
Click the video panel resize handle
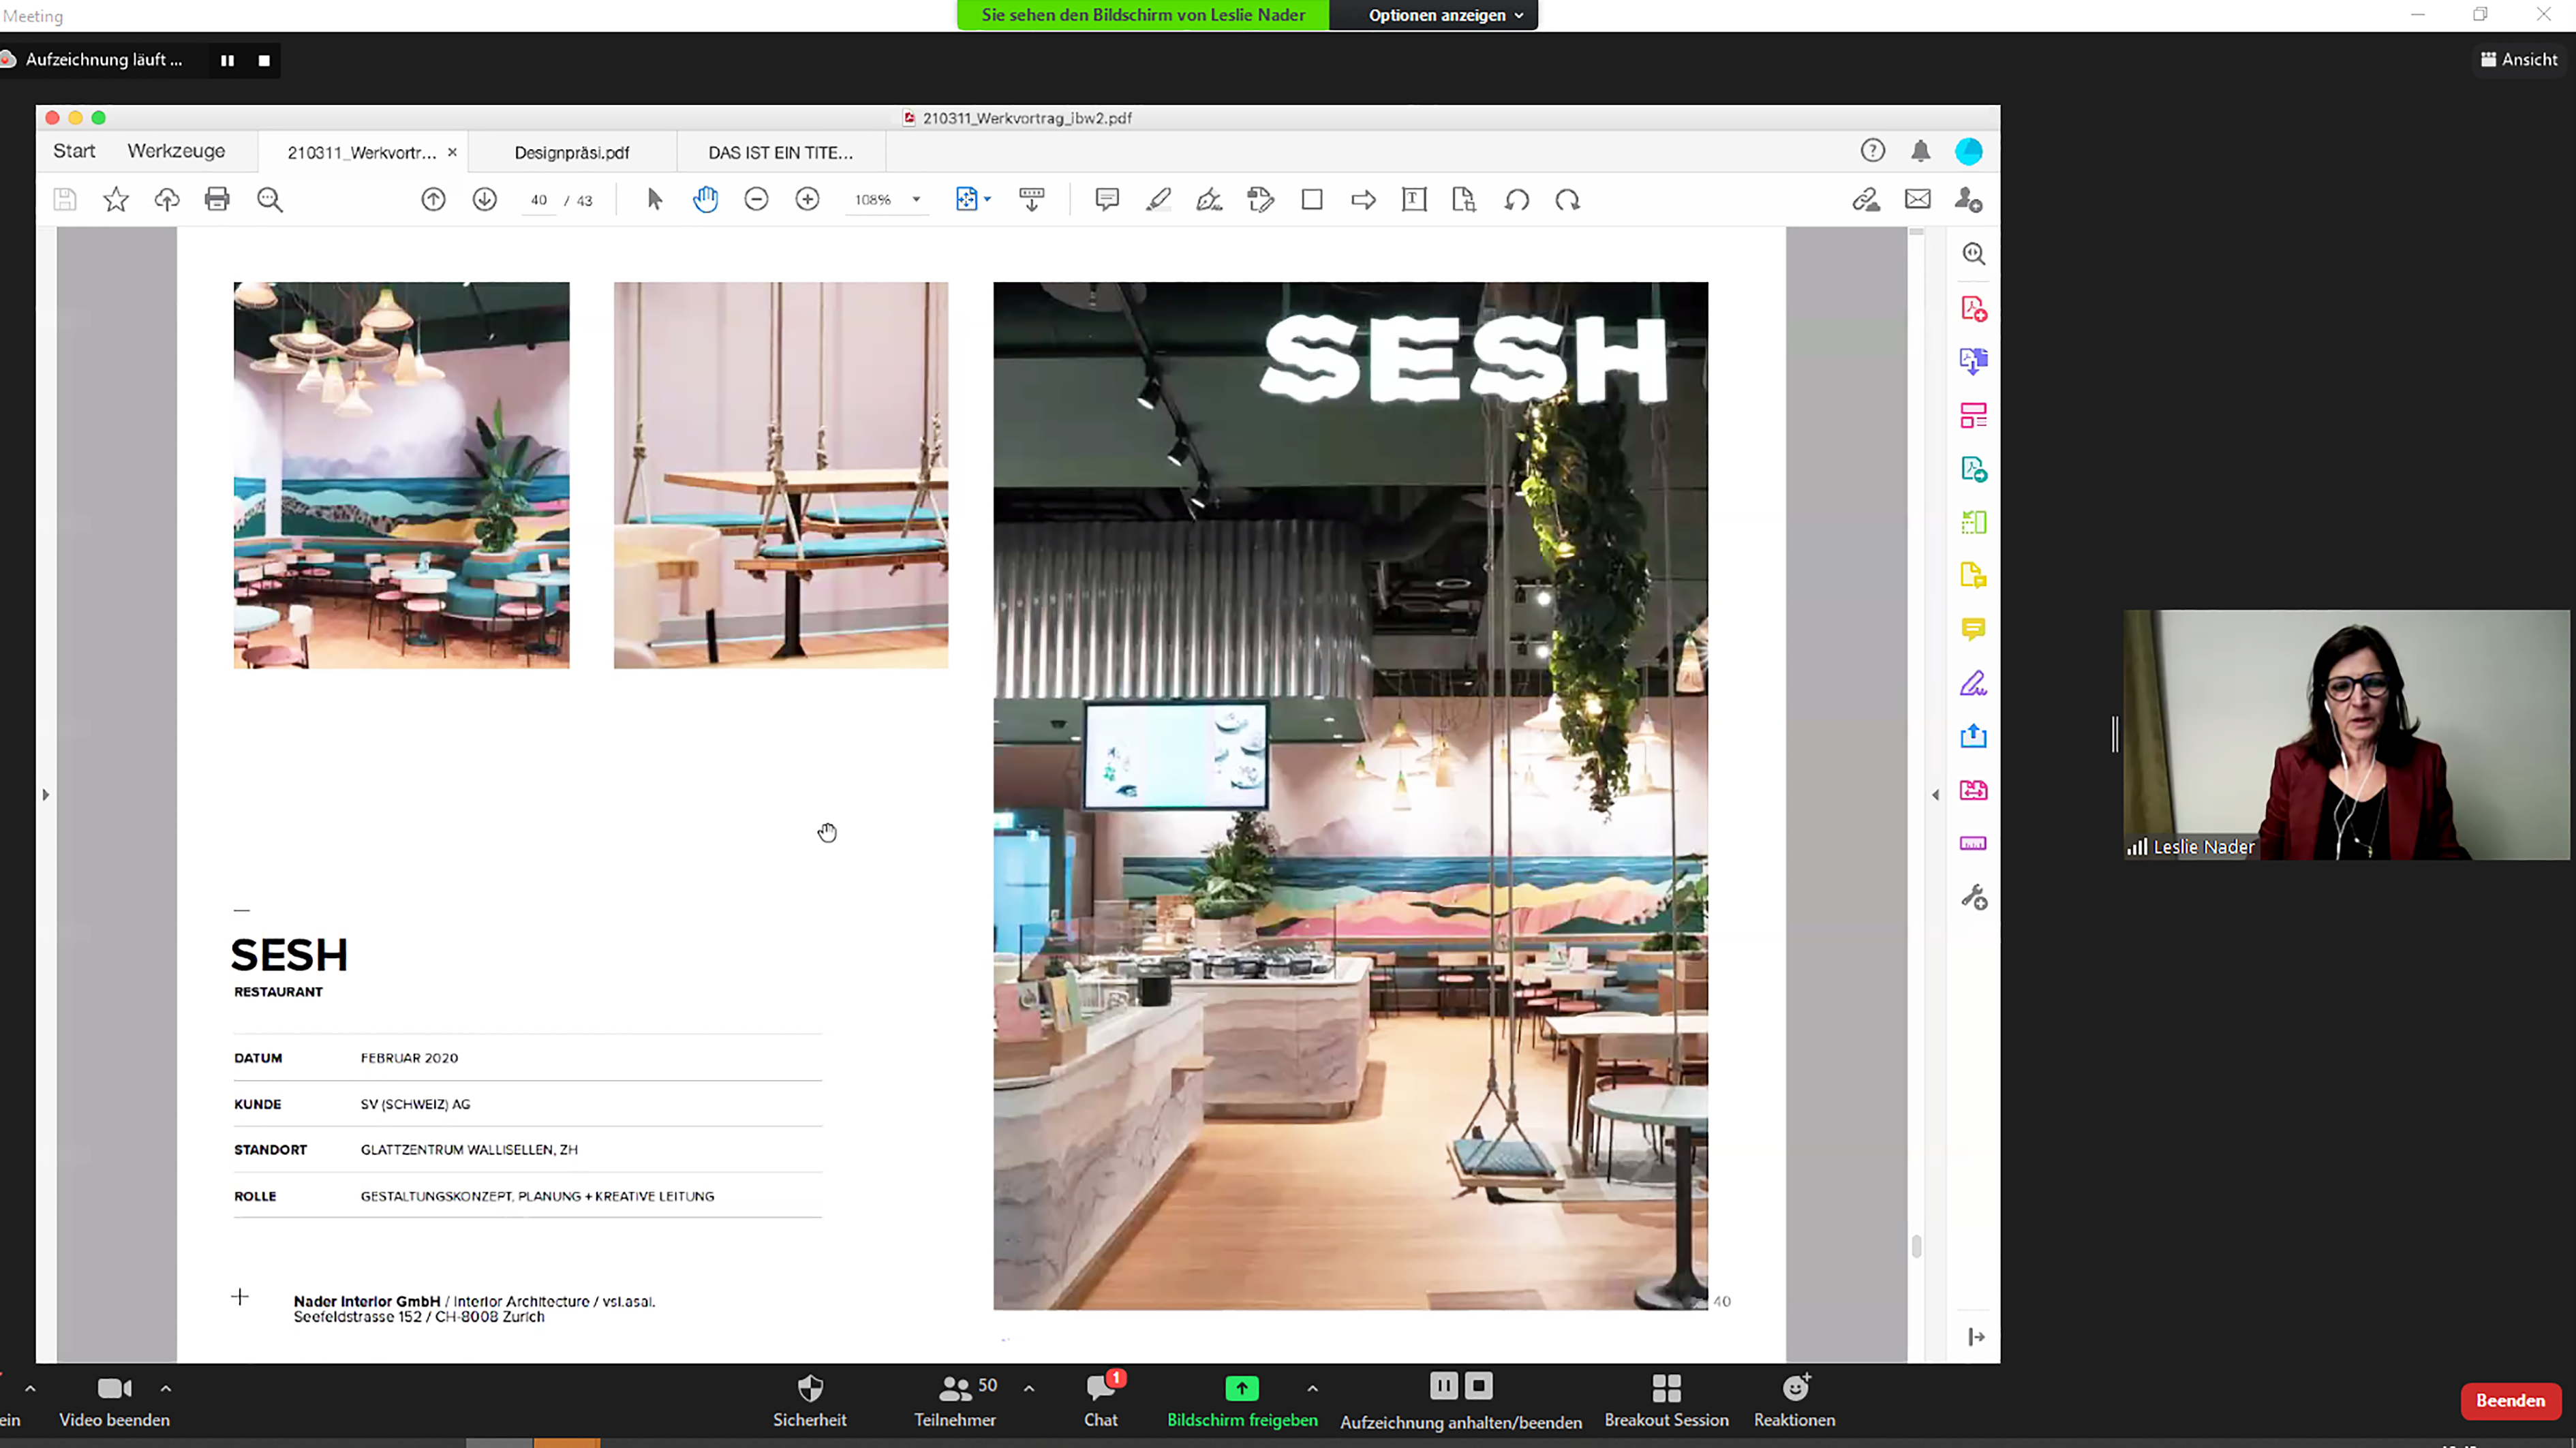click(2114, 734)
